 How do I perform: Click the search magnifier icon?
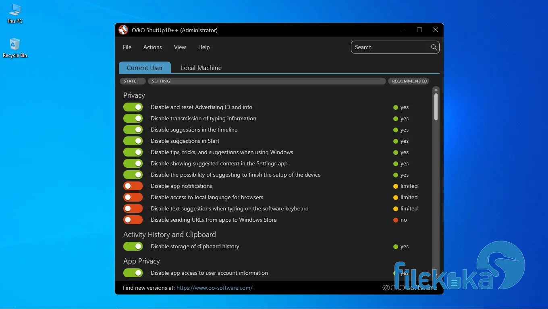(x=434, y=47)
